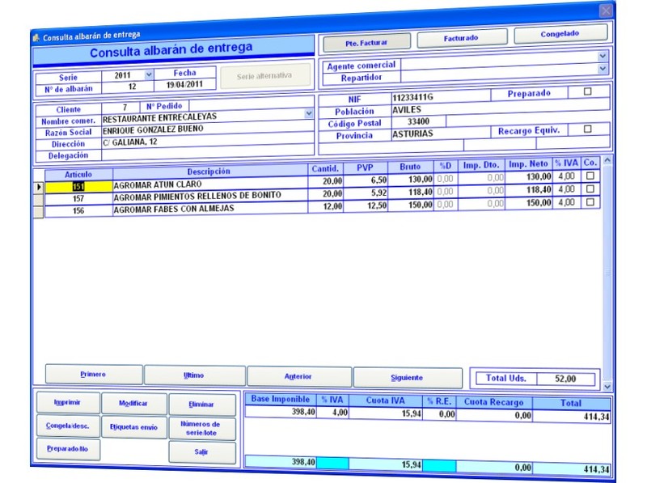This screenshot has width=647, height=483.
Task: Toggle the Co. checkbox for article 156
Action: point(590,202)
